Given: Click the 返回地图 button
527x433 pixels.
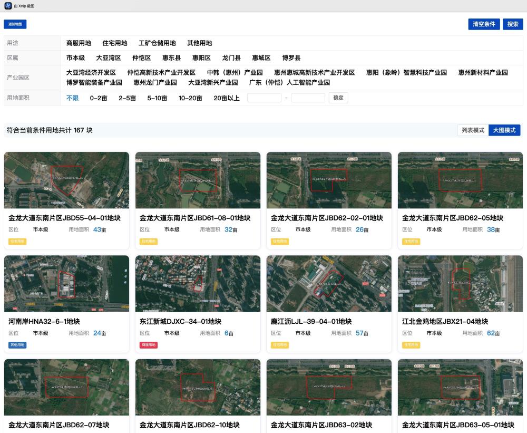Looking at the screenshot, I should pyautogui.click(x=16, y=24).
